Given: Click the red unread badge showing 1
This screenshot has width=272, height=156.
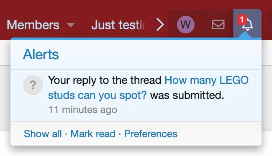Looking at the screenshot, I should [242, 20].
